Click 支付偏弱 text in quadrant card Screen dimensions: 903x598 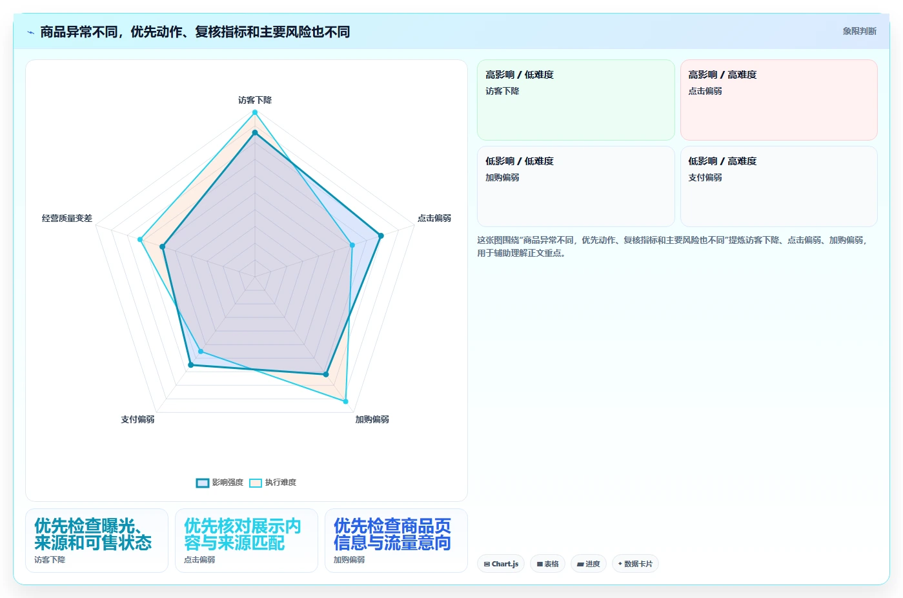(x=705, y=177)
